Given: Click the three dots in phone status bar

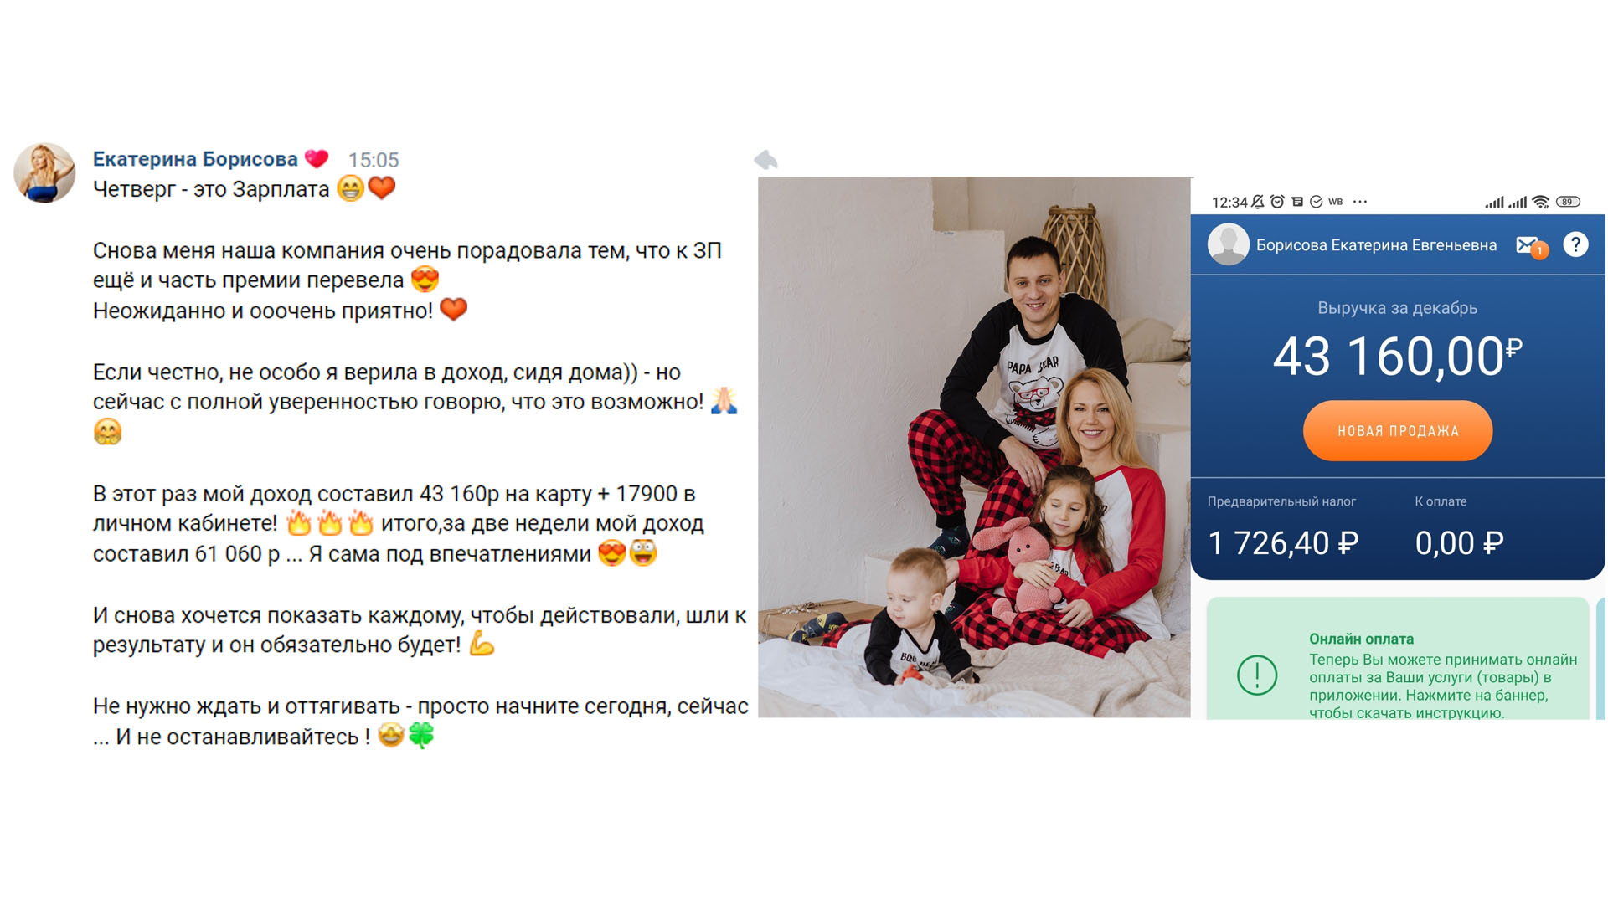Looking at the screenshot, I should point(1360,202).
